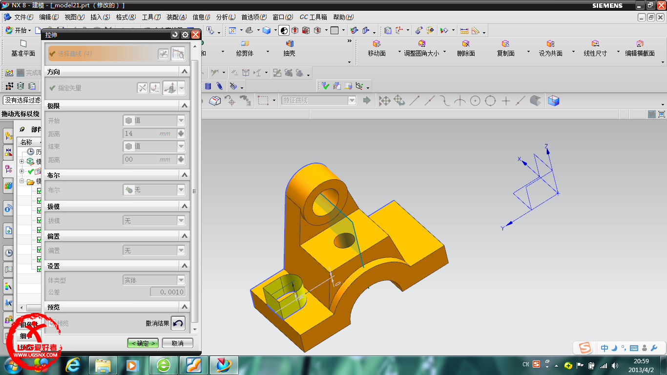The image size is (667, 375).
Task: Open Windows Explorer from the taskbar
Action: pyautogui.click(x=104, y=365)
